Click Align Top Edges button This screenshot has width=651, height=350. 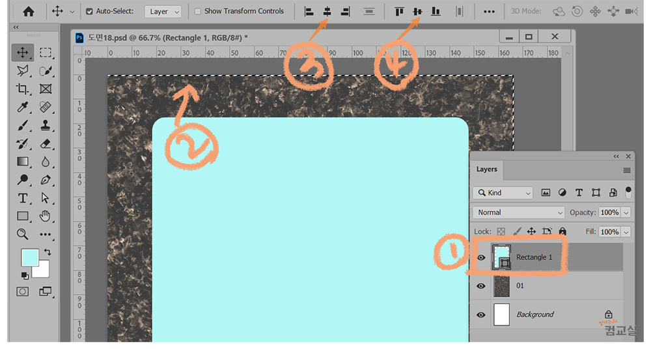click(x=399, y=11)
